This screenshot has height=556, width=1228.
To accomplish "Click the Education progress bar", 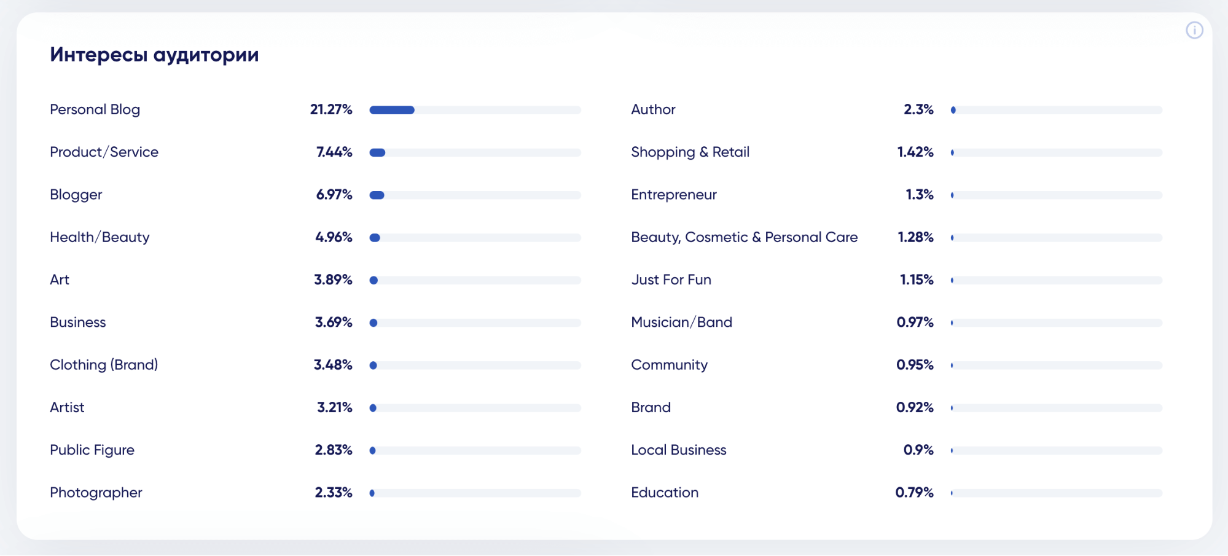I will coord(1056,493).
